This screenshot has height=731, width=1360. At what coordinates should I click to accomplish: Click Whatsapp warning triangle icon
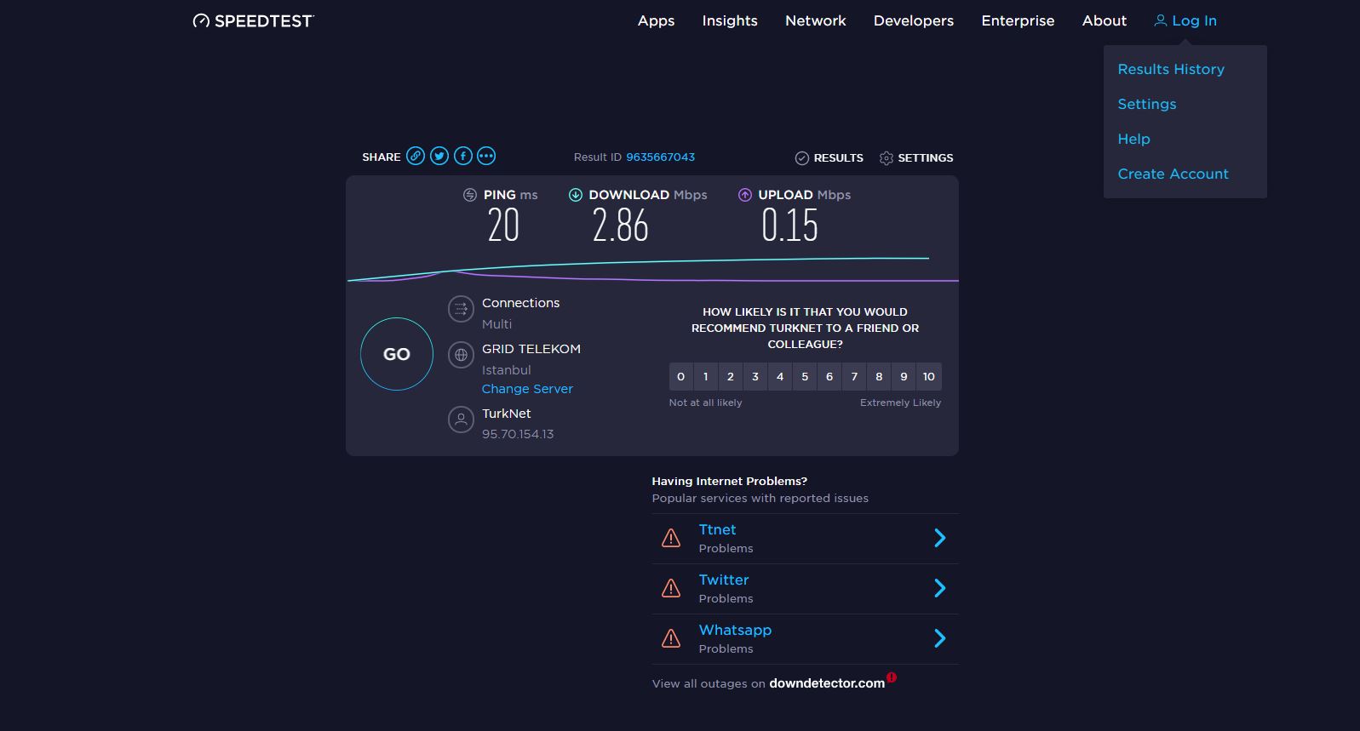click(671, 638)
